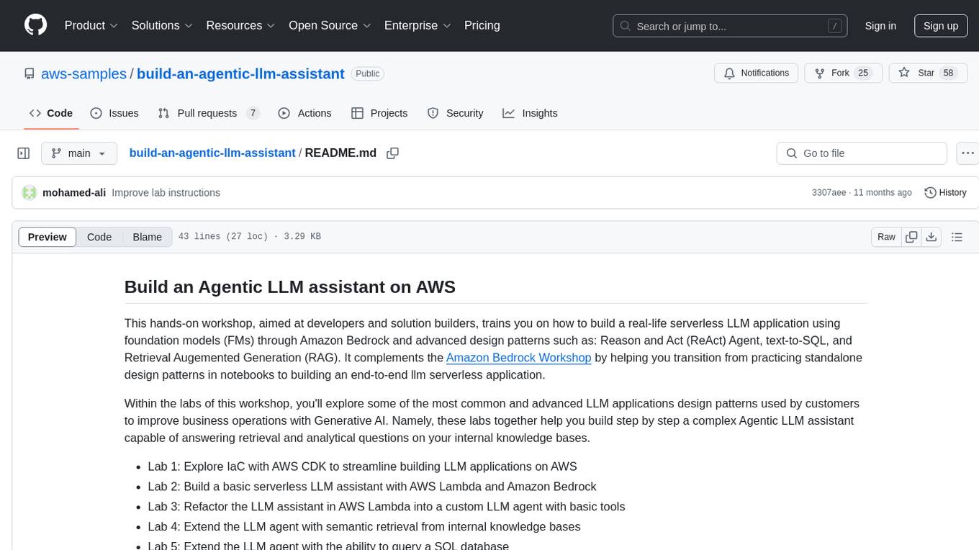This screenshot has height=550, width=979.
Task: Open the Projects tab
Action: [379, 113]
